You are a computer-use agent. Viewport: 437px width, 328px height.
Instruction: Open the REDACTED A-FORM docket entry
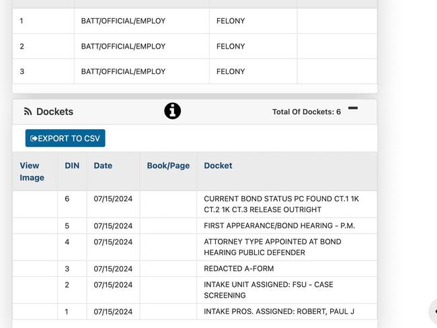[x=239, y=269]
